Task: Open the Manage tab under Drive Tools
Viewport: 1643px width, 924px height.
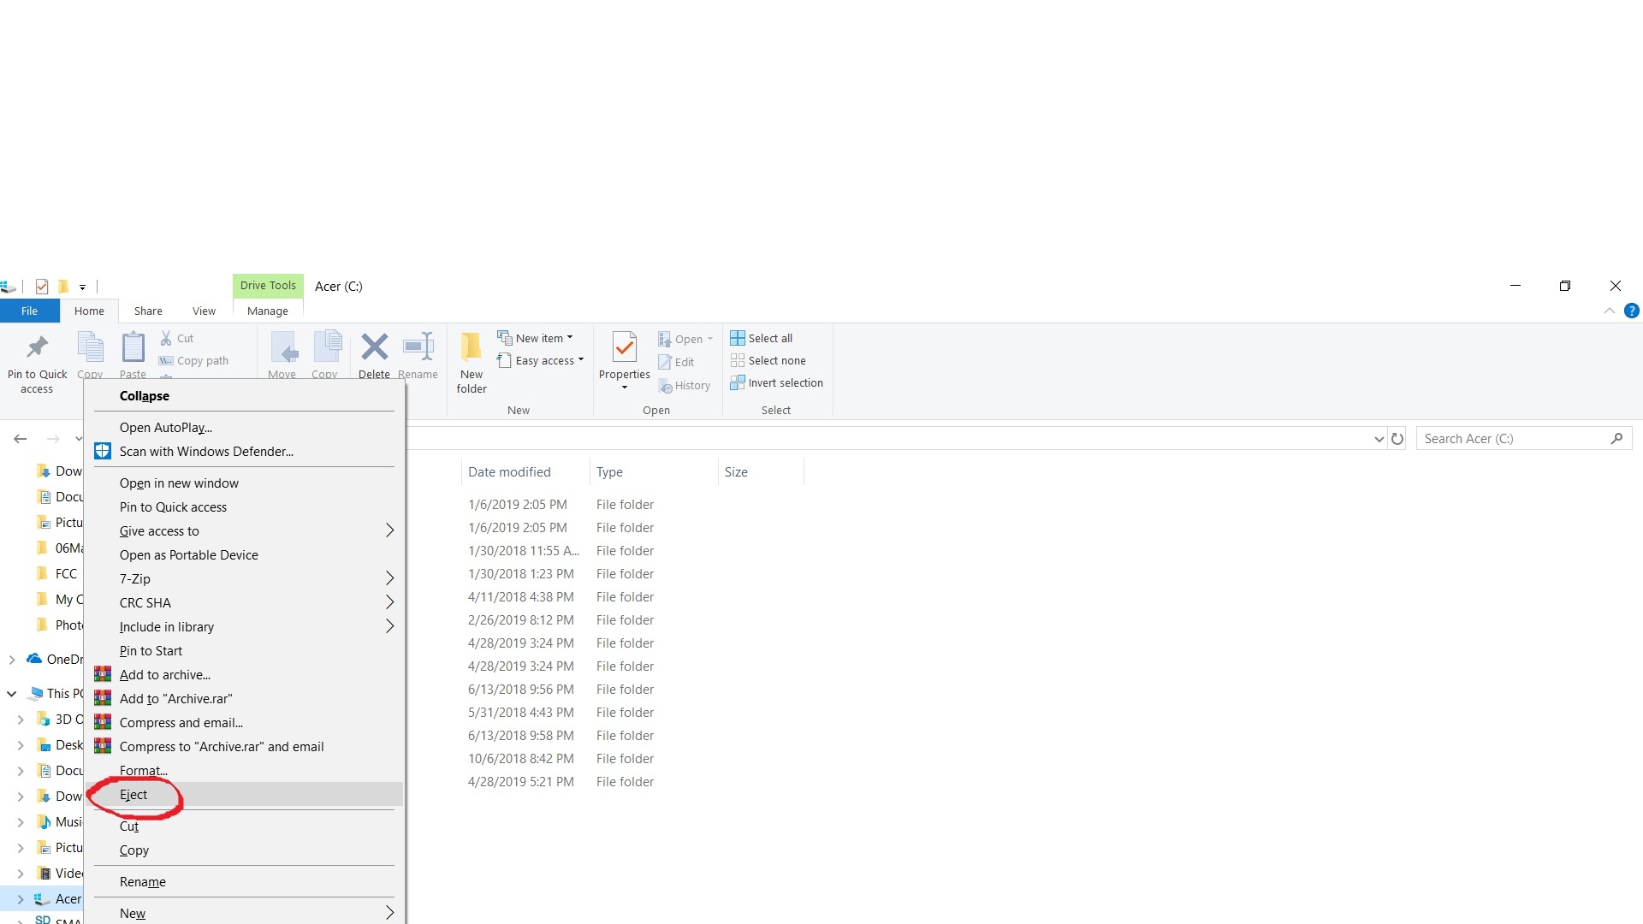Action: tap(266, 311)
